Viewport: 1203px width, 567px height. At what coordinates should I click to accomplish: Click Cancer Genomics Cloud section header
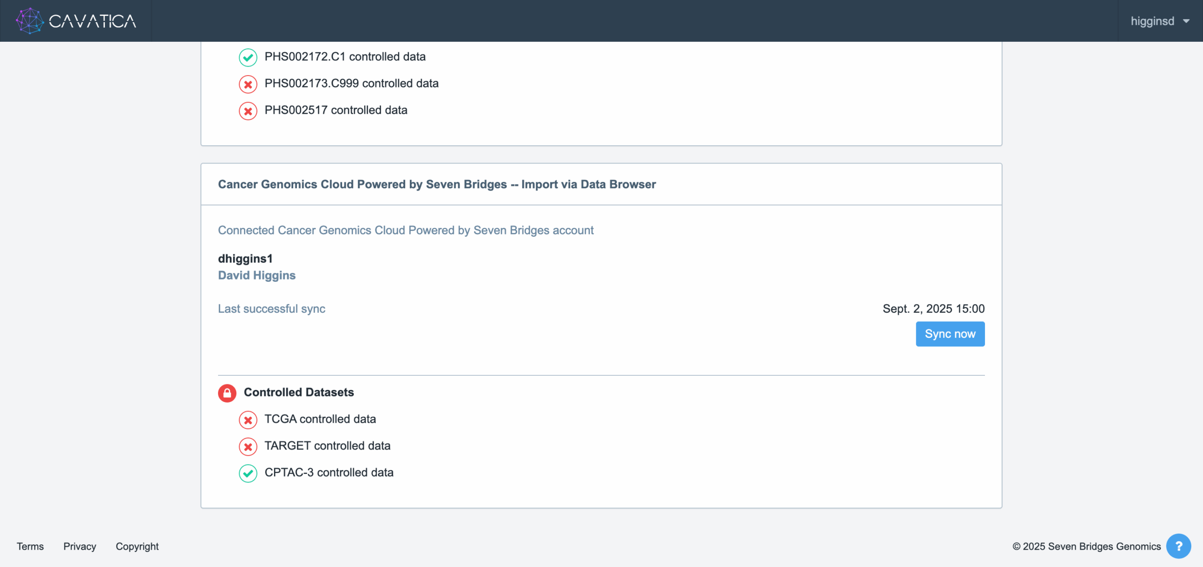pyautogui.click(x=437, y=184)
